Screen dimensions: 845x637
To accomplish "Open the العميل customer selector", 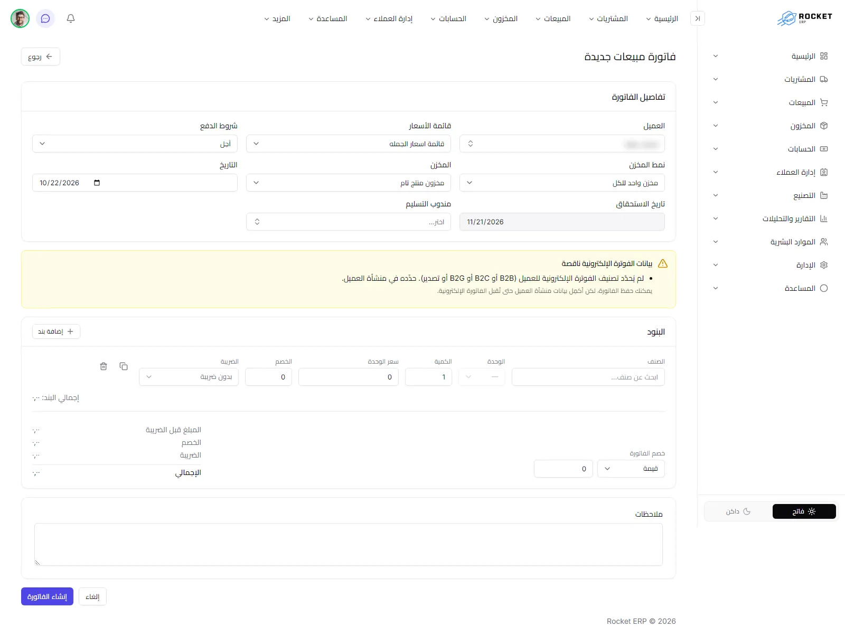I will [x=562, y=144].
